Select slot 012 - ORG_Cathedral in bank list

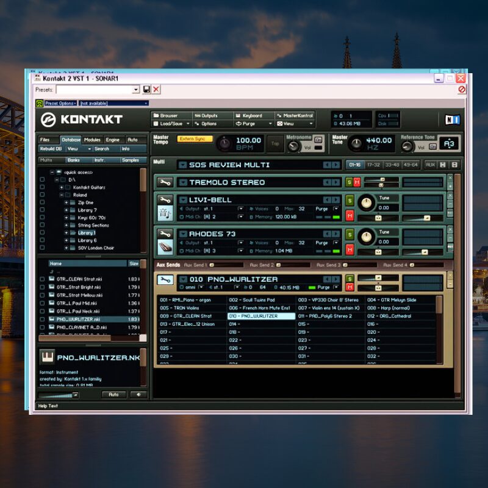(400, 316)
